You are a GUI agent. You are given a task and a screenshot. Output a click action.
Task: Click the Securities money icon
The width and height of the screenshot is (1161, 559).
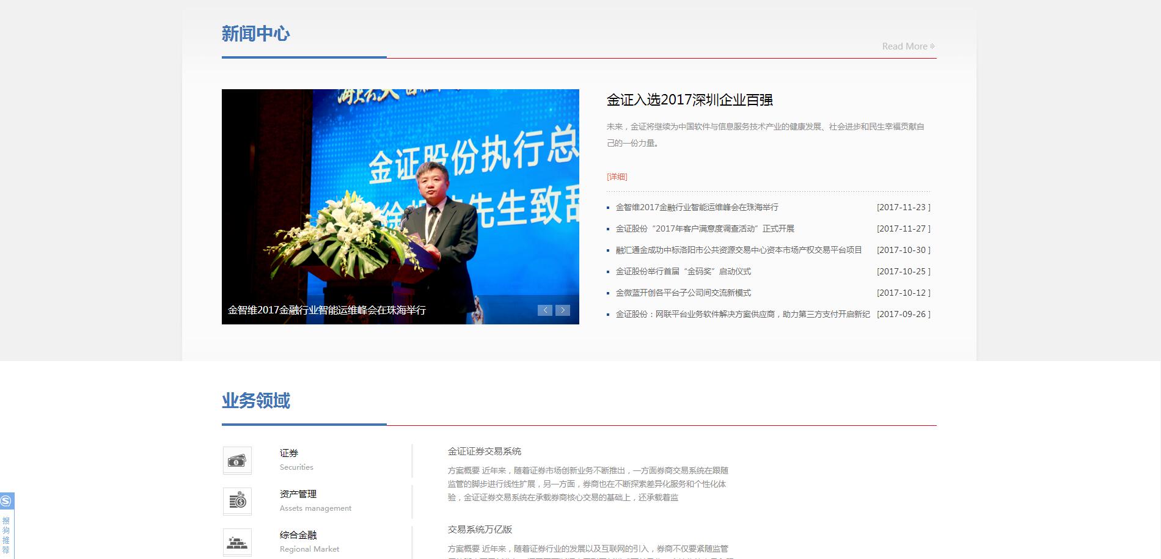click(237, 461)
